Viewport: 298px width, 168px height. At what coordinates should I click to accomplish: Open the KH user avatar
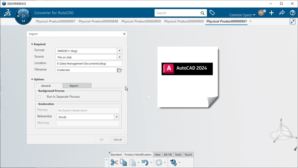261,12
